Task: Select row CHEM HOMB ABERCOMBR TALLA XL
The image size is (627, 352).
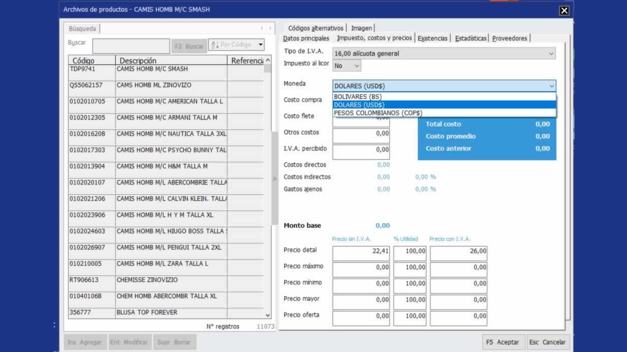Action: [166, 300]
